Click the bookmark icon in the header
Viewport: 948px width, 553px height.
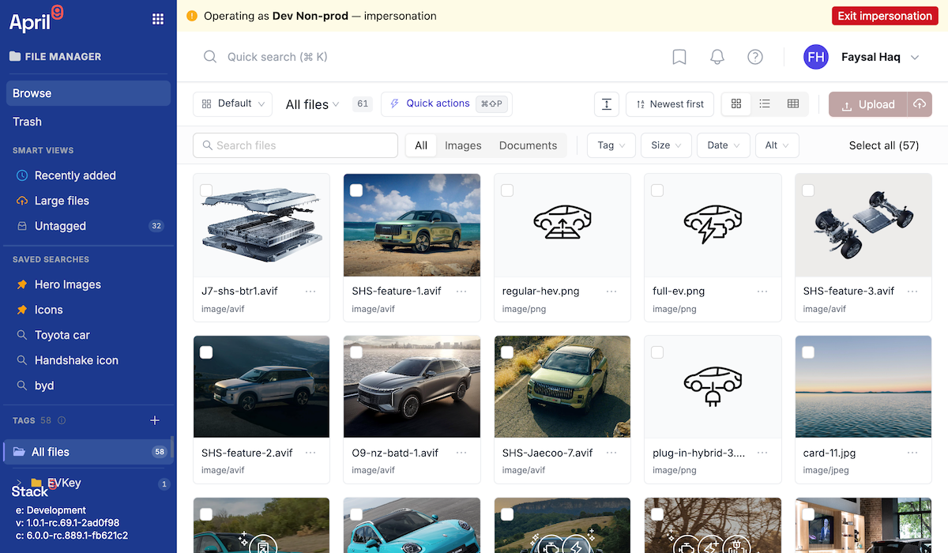pos(679,57)
